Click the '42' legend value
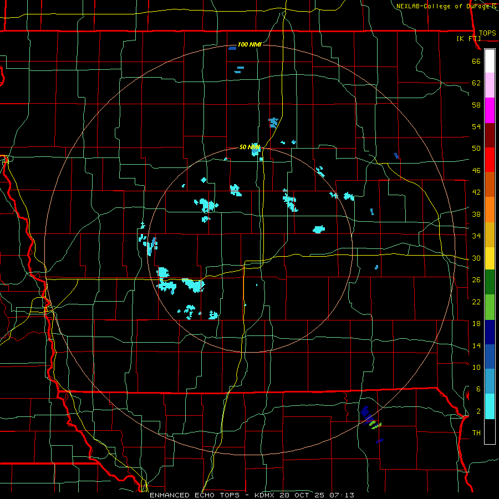 click(x=476, y=192)
